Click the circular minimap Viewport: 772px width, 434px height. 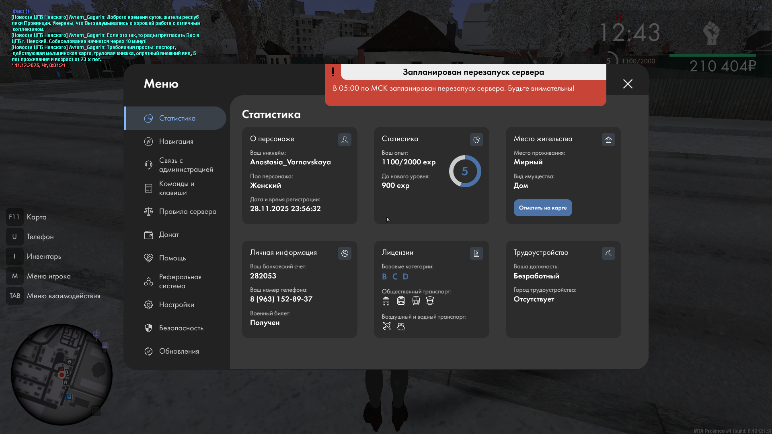[x=62, y=375]
